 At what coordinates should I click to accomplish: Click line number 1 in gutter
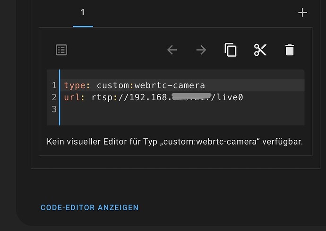click(x=54, y=86)
